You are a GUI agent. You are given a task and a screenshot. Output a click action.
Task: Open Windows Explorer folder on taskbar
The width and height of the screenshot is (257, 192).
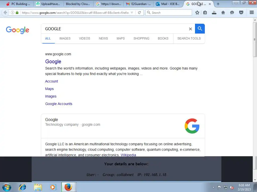[x=38, y=187]
